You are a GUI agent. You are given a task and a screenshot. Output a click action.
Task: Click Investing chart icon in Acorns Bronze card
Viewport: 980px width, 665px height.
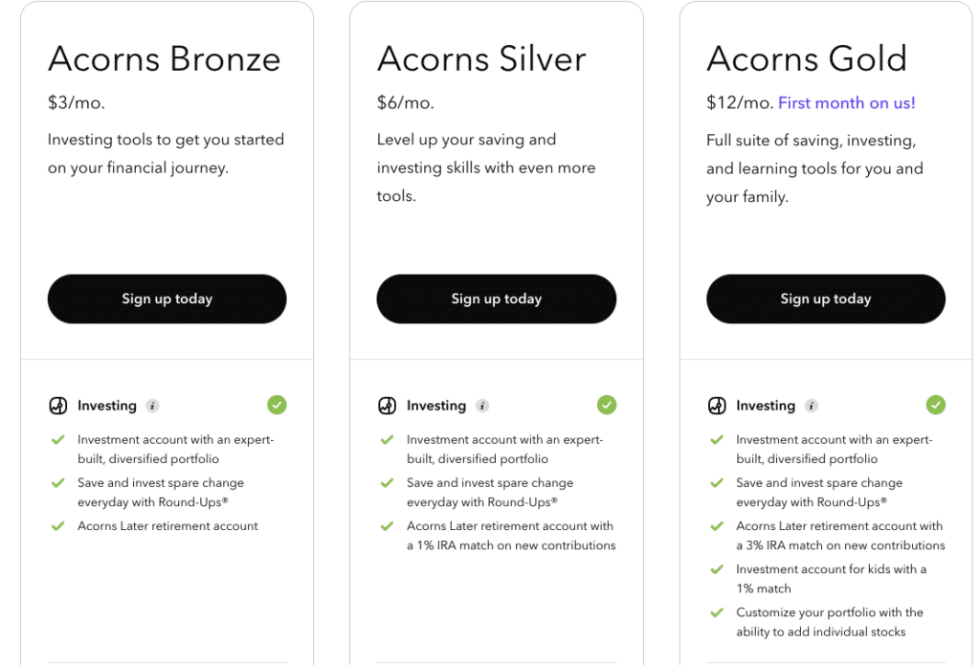tap(58, 406)
